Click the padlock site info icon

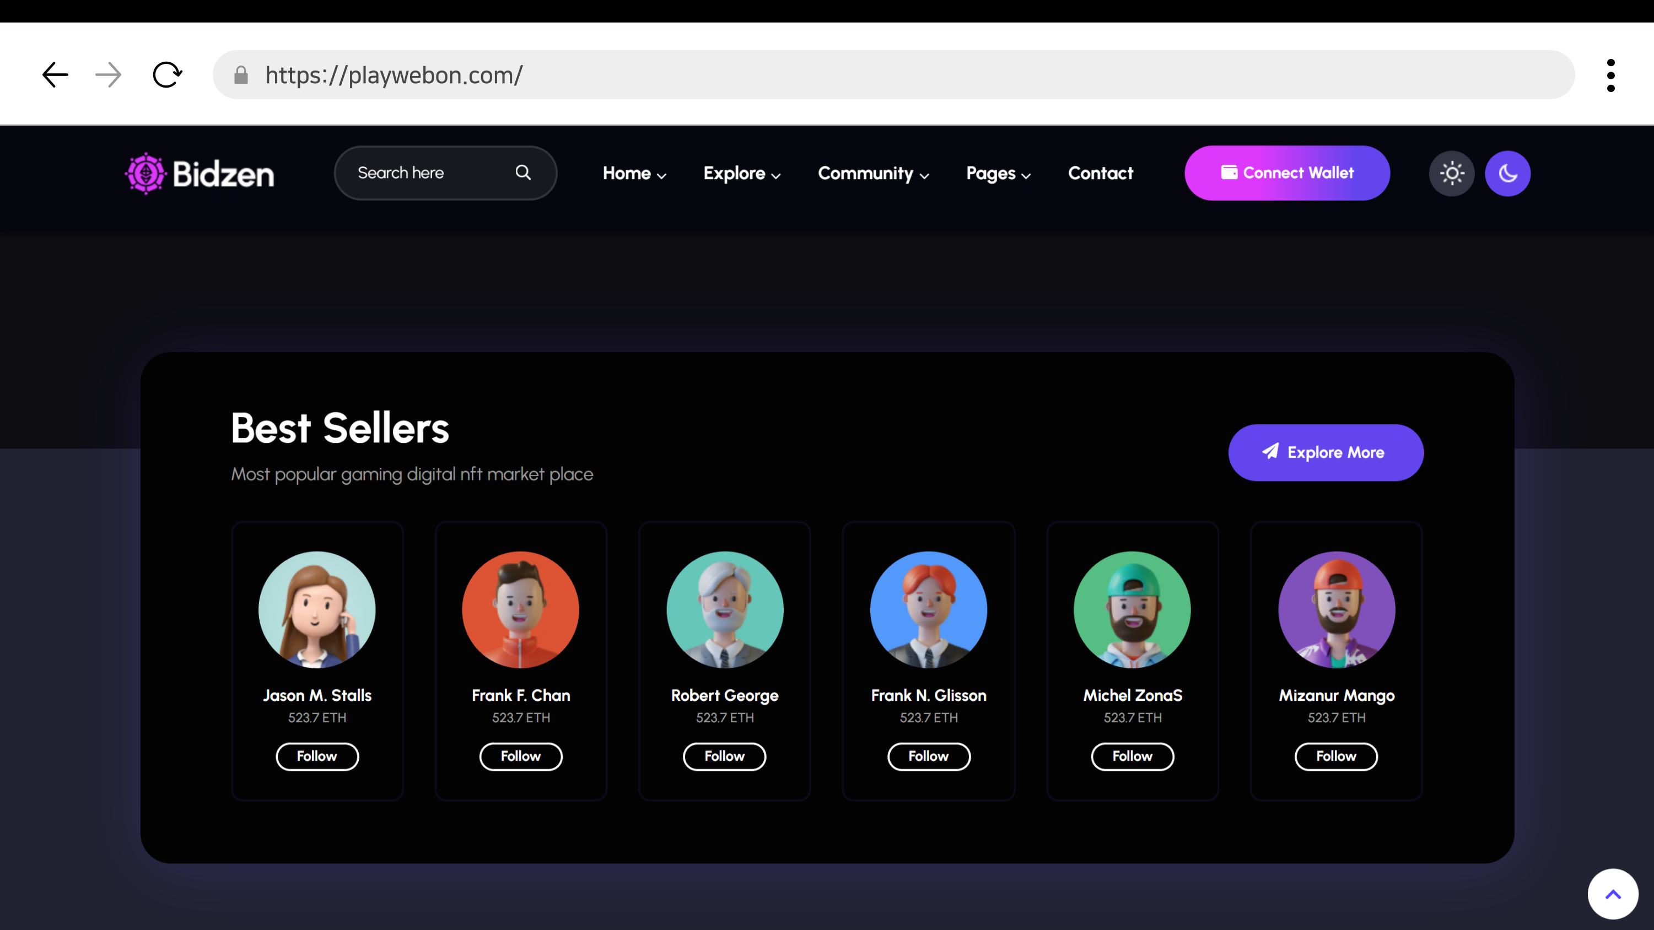(x=241, y=75)
